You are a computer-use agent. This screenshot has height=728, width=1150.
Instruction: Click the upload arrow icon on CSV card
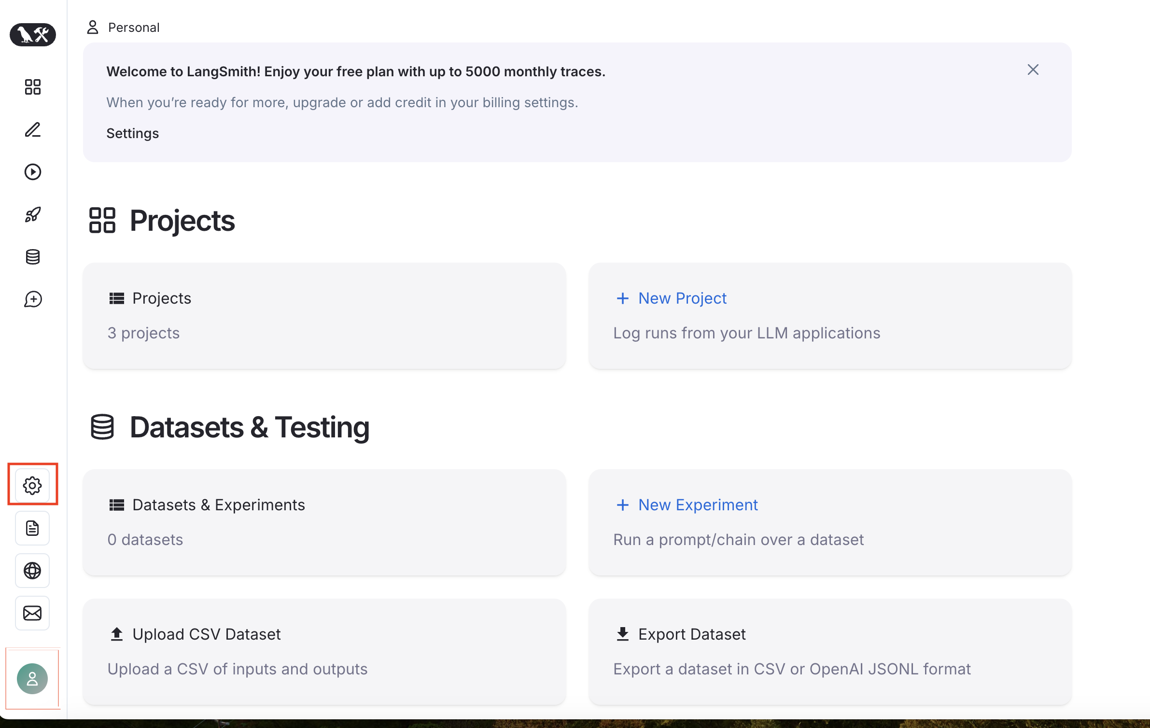pyautogui.click(x=117, y=634)
